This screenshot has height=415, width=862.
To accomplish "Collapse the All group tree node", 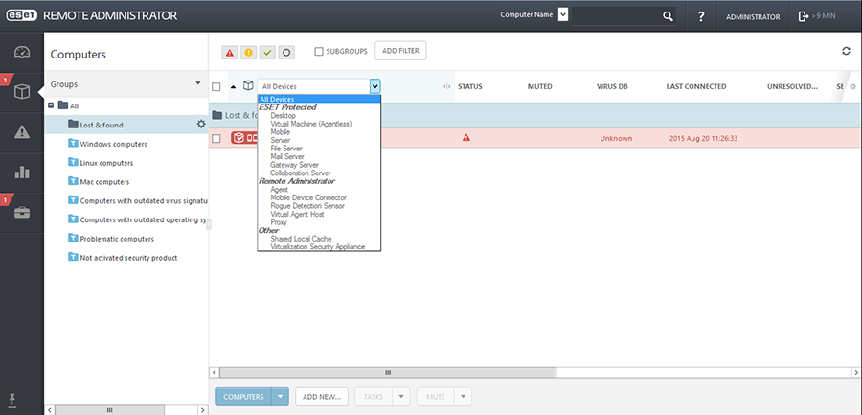I will coord(51,105).
